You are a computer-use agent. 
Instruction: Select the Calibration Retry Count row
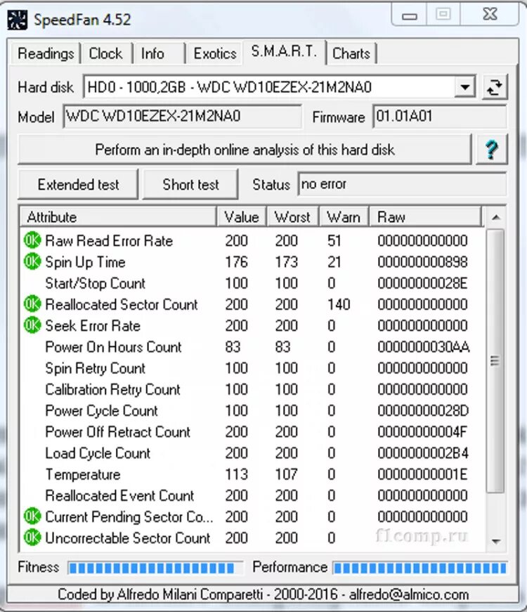point(253,389)
